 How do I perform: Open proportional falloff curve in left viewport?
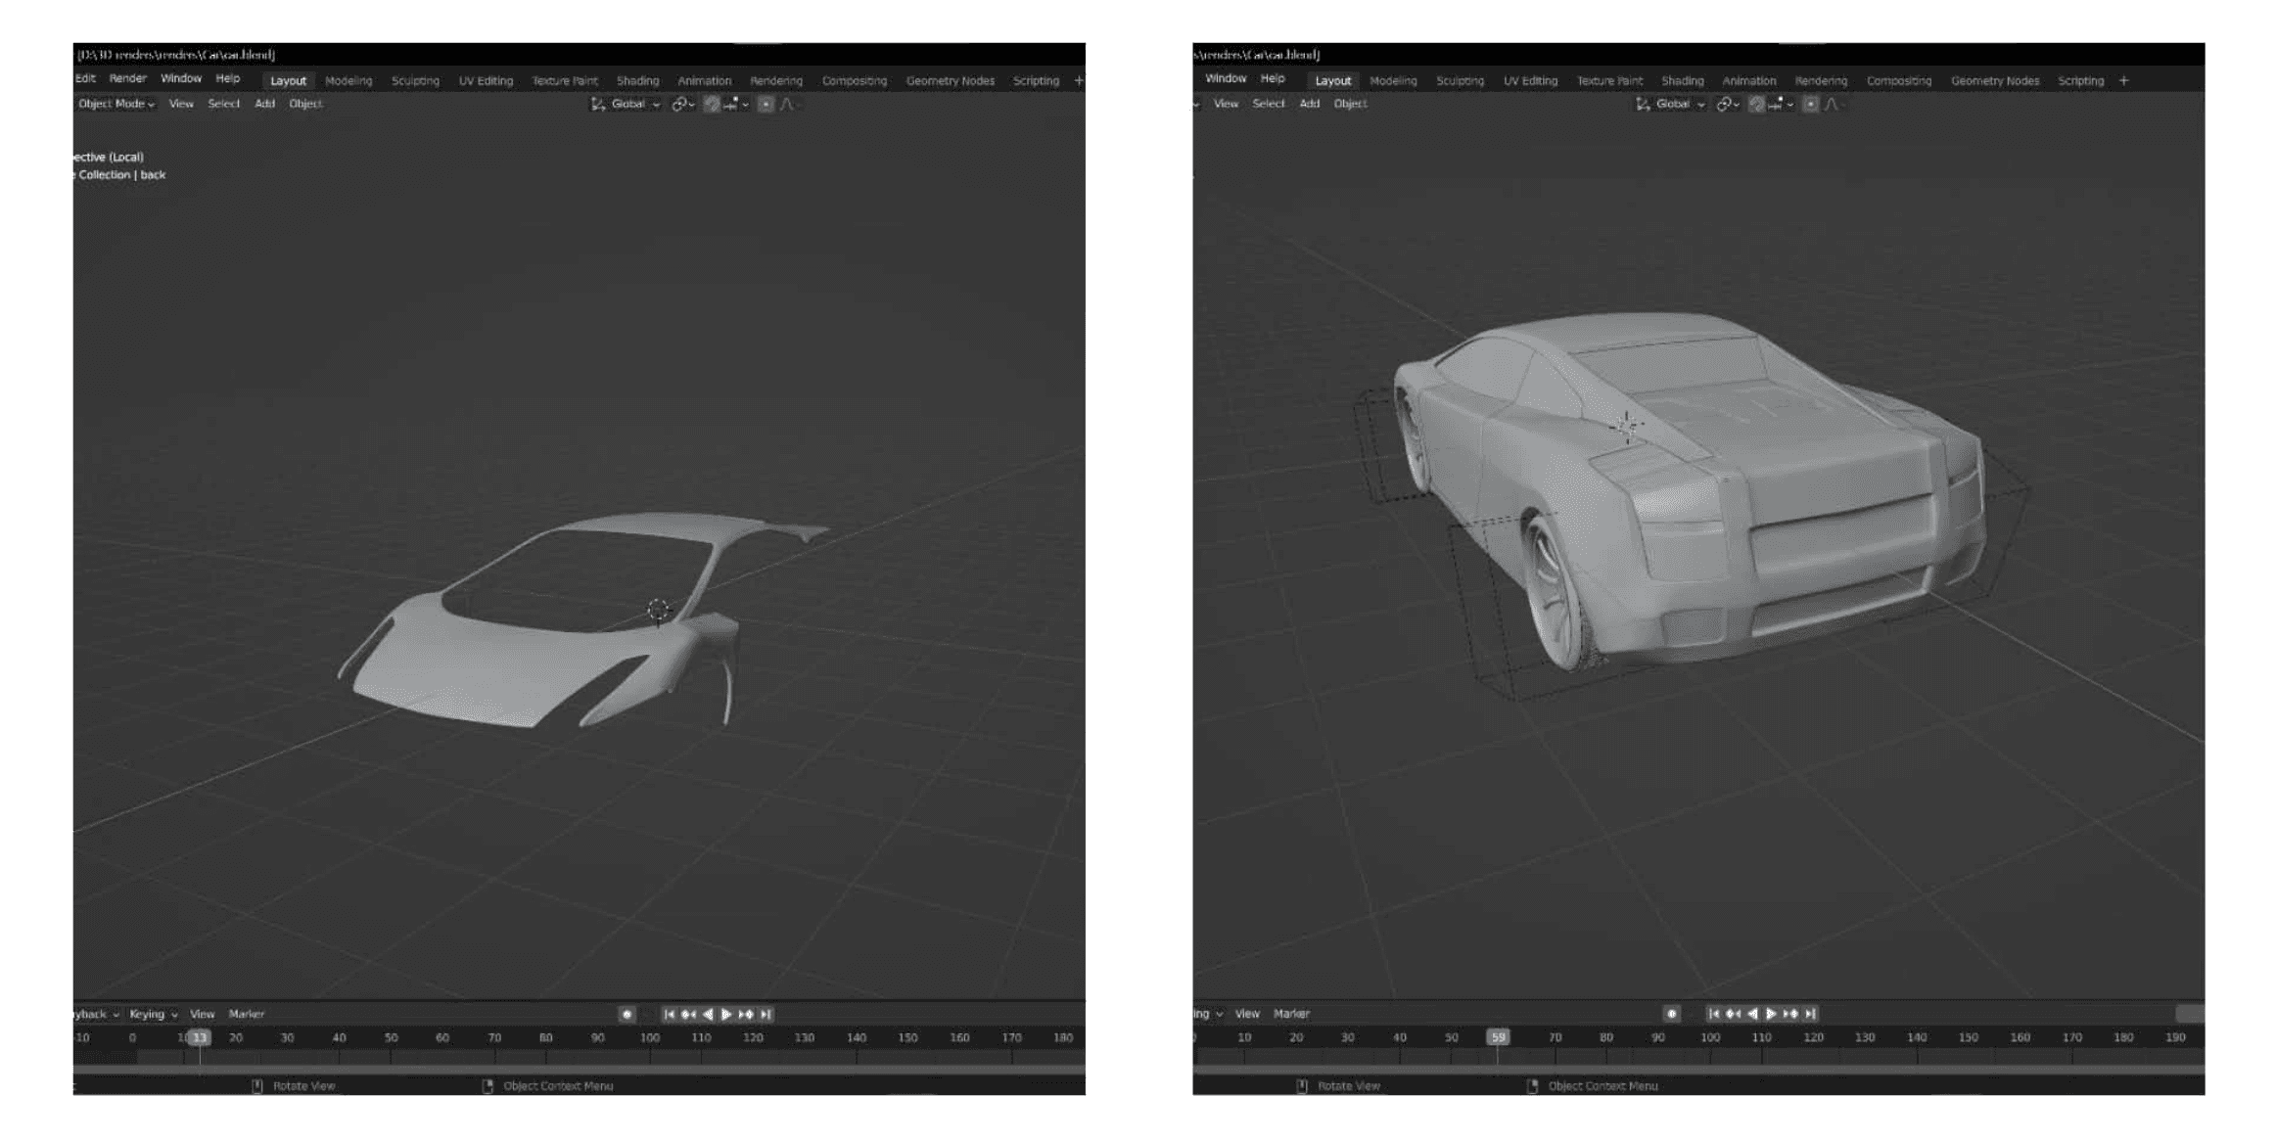tap(787, 104)
